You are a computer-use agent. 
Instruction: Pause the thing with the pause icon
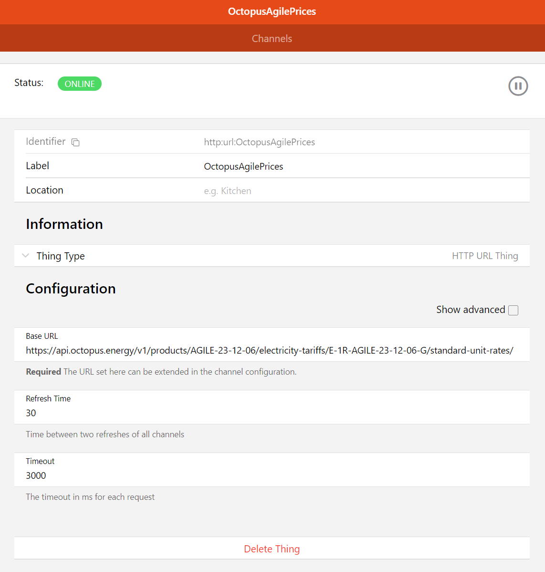[518, 86]
